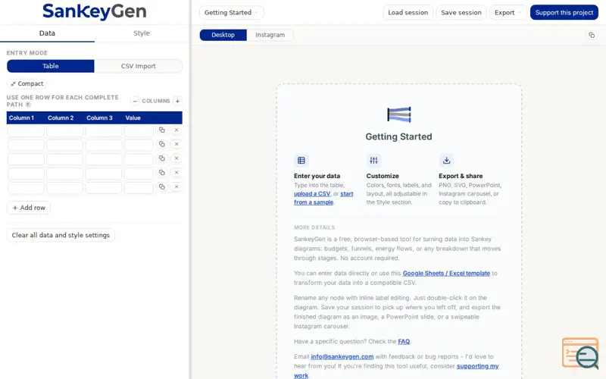The height and width of the screenshot is (379, 606).
Task: Open the Google Sheets / Excel template link
Action: [446, 273]
